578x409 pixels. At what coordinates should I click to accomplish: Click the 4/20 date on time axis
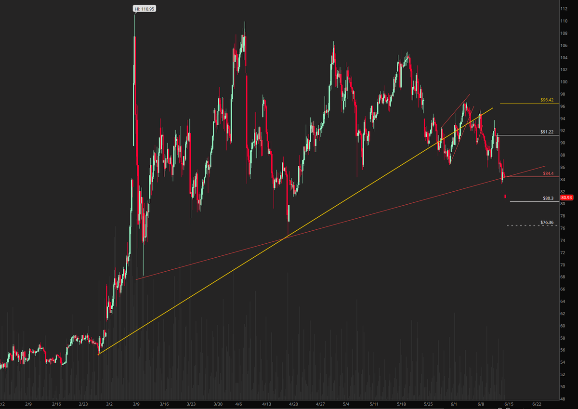point(293,405)
